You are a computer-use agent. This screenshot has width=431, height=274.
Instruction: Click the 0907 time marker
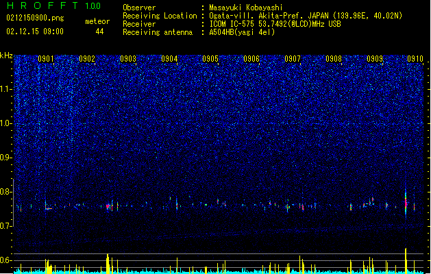293,59
